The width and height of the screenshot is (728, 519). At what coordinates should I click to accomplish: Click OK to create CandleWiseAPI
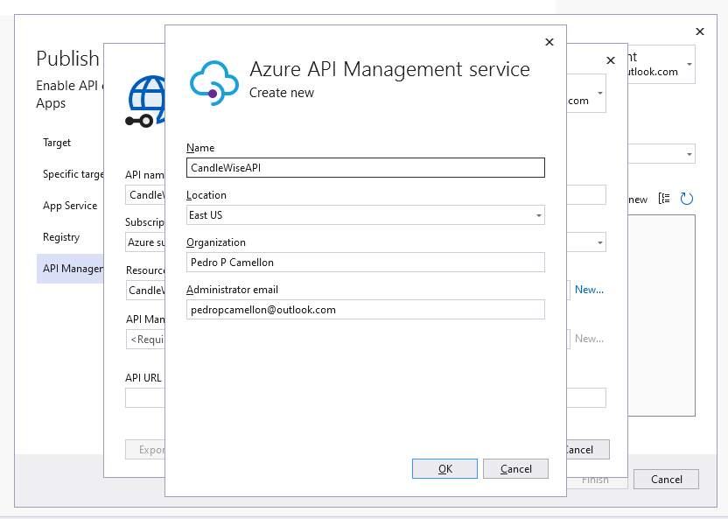[x=444, y=468]
